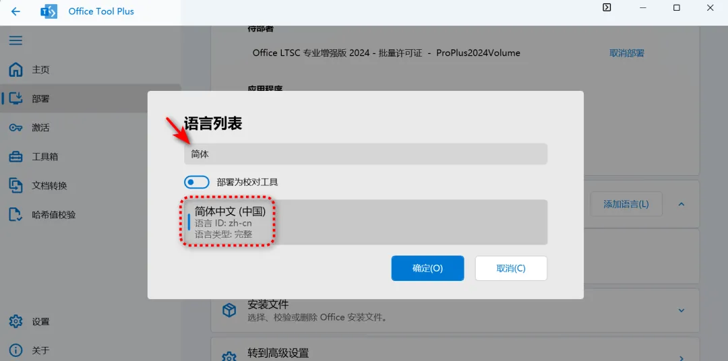Dismiss dialog with 取消(C) button
Viewport: 728px width, 361px height.
[x=511, y=268]
